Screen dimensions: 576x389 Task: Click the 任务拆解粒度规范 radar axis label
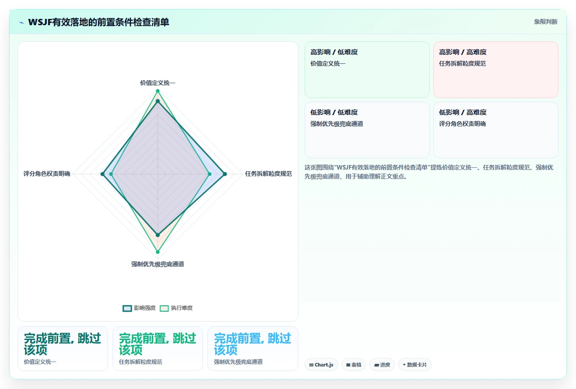269,174
